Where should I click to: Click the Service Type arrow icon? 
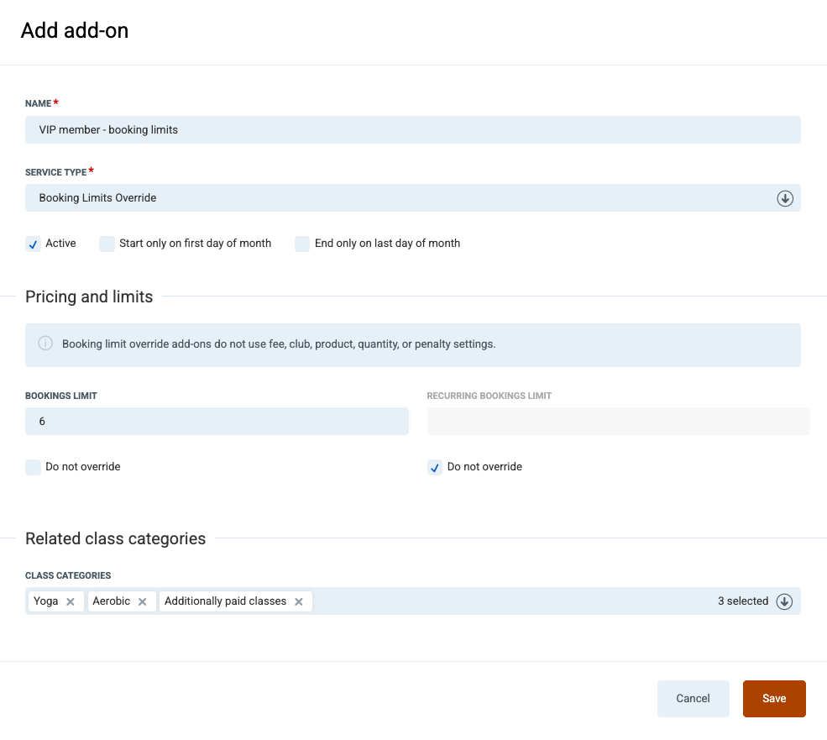click(x=785, y=198)
